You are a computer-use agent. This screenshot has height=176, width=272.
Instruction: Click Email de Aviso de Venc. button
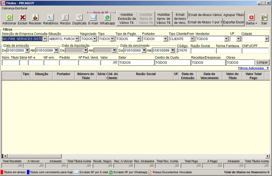tap(180, 19)
